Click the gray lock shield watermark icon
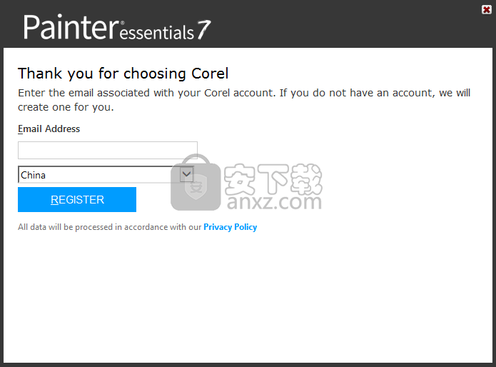Screen dimensions: 496x367 pos(196,183)
